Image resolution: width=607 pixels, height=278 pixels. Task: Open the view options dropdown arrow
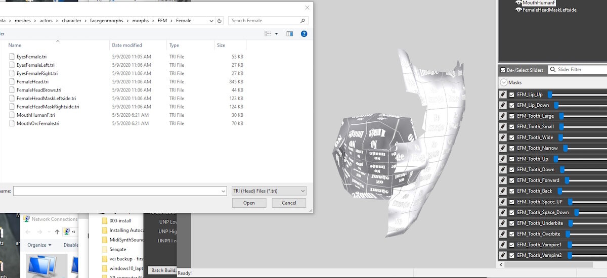click(x=276, y=34)
